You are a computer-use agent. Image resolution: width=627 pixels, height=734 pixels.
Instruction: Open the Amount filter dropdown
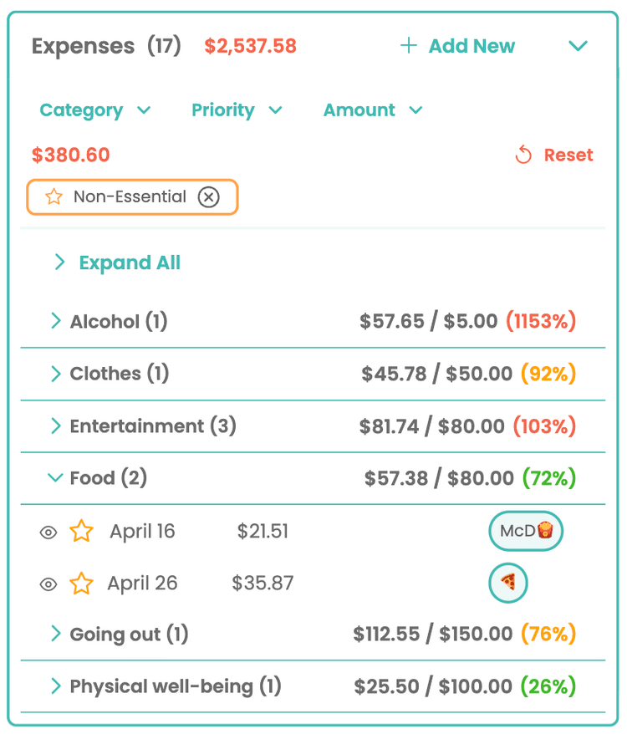[373, 110]
